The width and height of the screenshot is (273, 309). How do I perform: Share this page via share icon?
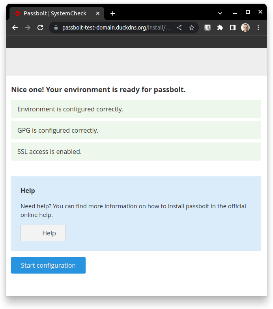point(179,28)
